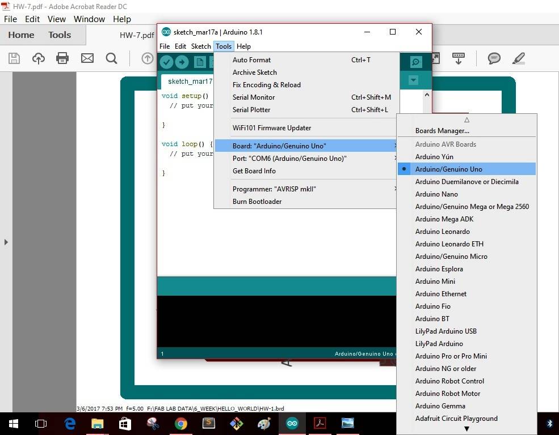559x435 pixels.
Task: Open the sketch tab dropdown arrow
Action: [413, 80]
